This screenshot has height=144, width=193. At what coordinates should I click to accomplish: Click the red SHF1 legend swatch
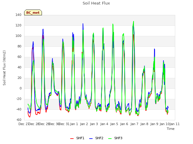click(x=72, y=138)
